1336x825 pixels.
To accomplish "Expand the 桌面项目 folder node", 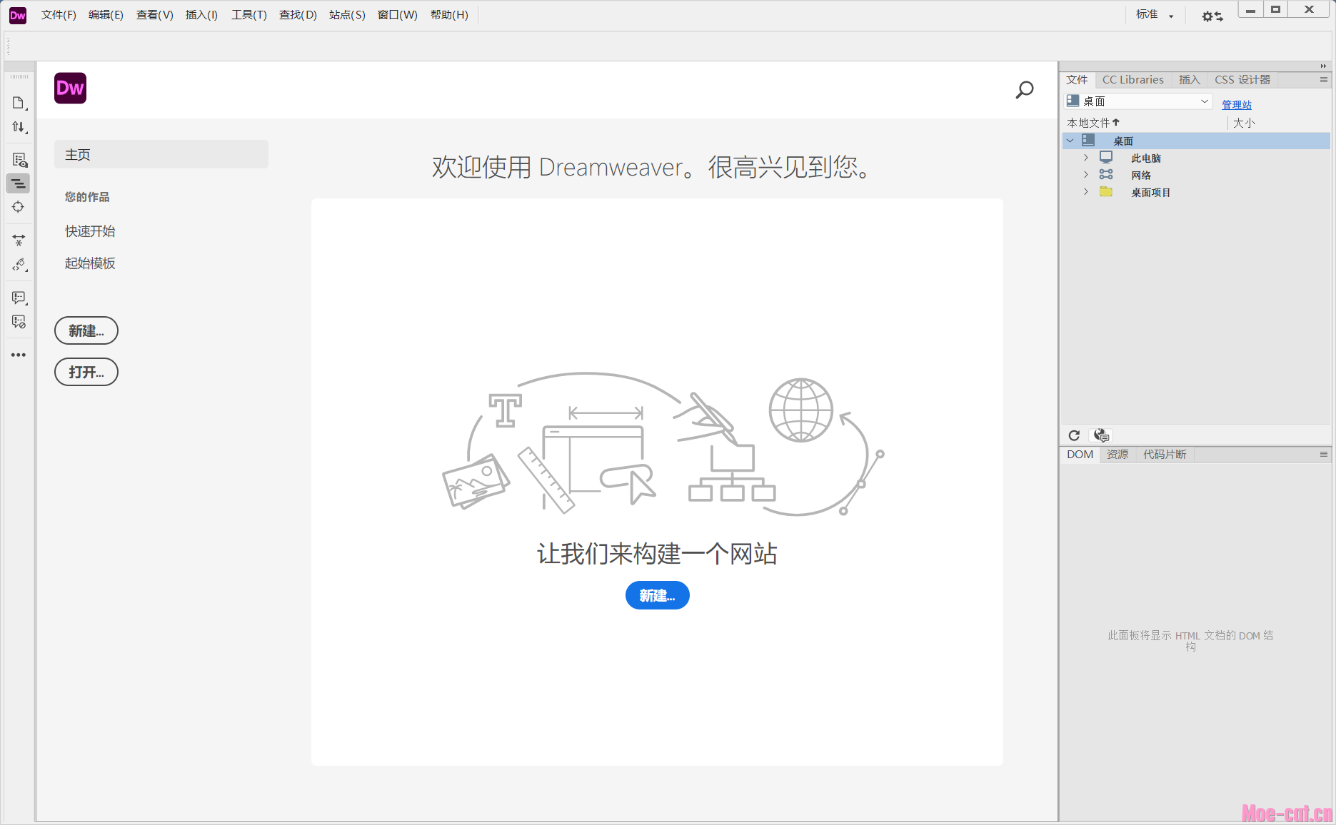I will (x=1086, y=192).
